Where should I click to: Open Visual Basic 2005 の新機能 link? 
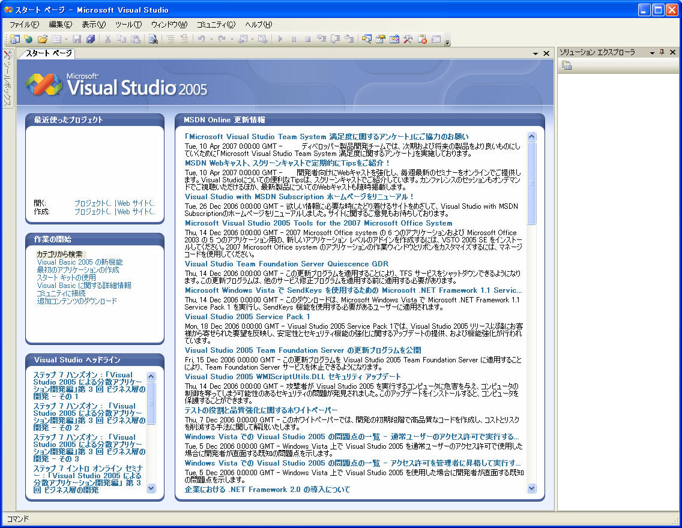click(80, 262)
